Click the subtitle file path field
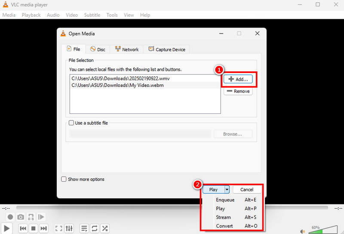344x234 pixels. 140,134
